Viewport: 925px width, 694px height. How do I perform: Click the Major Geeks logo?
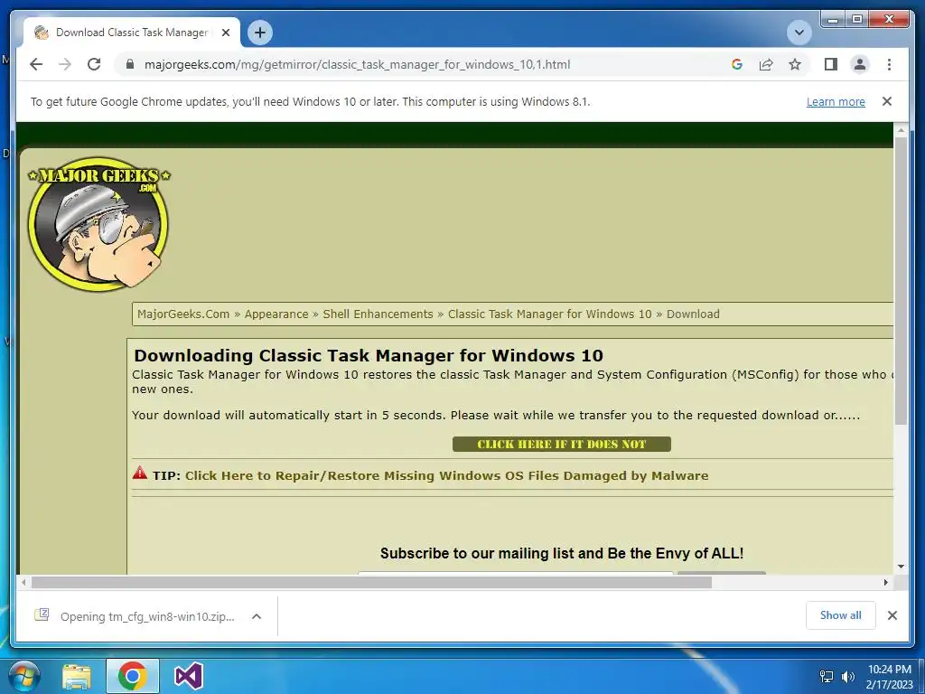click(98, 224)
